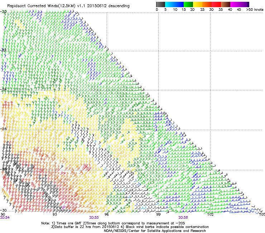
Task: Click the '>50 knots' legend label
Action: coord(255,10)
